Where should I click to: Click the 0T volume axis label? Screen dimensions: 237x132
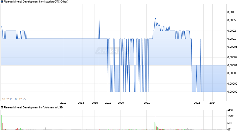(x=229, y=129)
